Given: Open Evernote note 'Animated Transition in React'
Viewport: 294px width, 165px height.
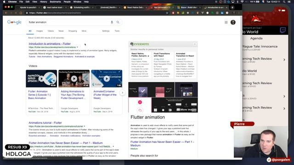Looking at the screenshot, I should (x=185, y=55).
